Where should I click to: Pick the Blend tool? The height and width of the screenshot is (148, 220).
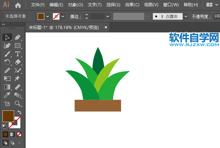18,95
